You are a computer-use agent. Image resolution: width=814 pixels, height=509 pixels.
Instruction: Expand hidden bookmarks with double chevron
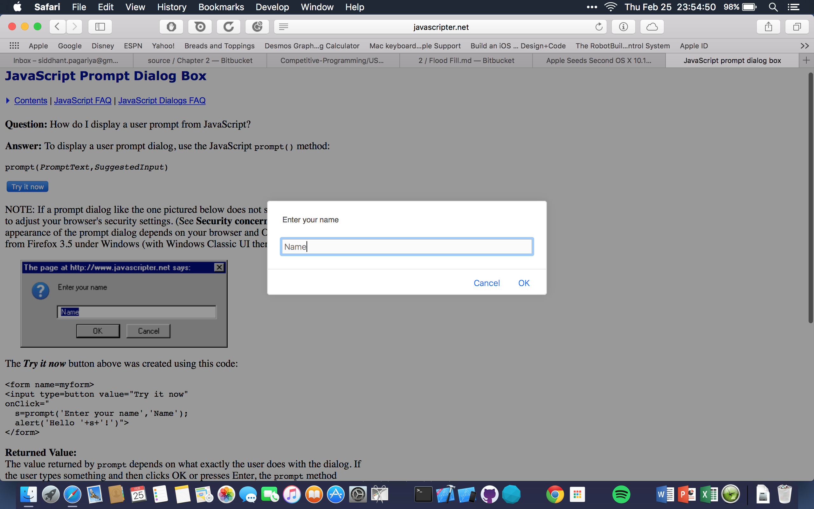pos(804,46)
